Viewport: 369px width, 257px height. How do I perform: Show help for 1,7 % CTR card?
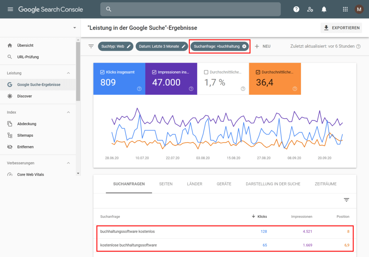pos(243,89)
